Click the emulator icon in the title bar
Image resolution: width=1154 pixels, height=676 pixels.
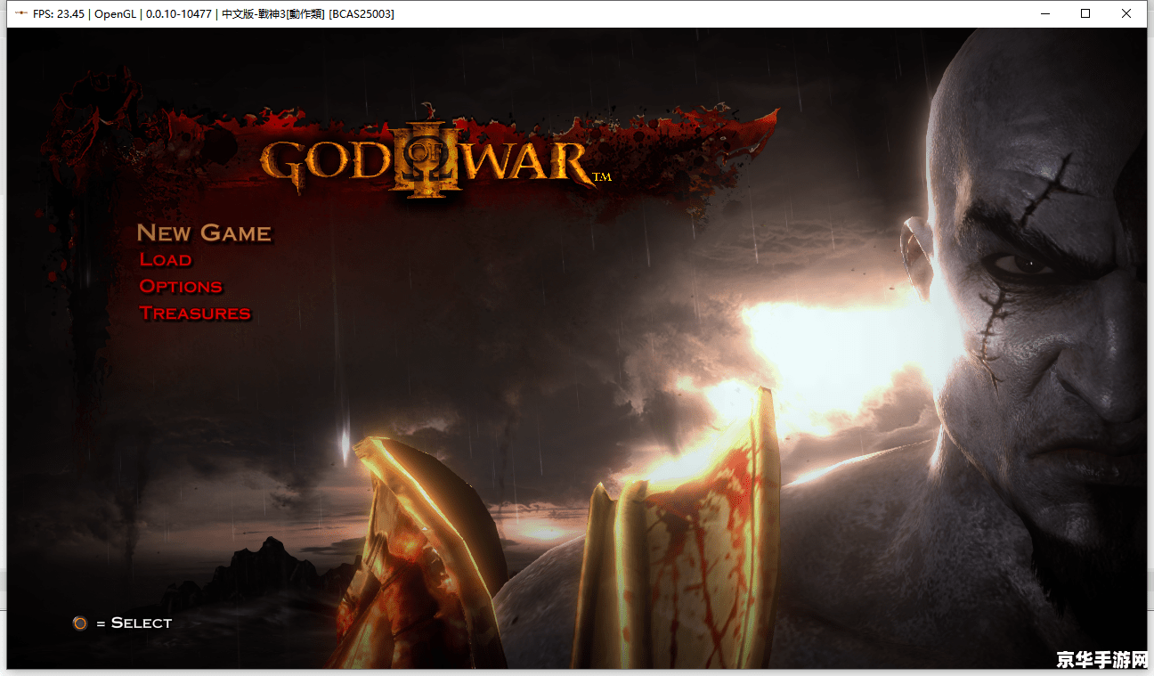[21, 13]
